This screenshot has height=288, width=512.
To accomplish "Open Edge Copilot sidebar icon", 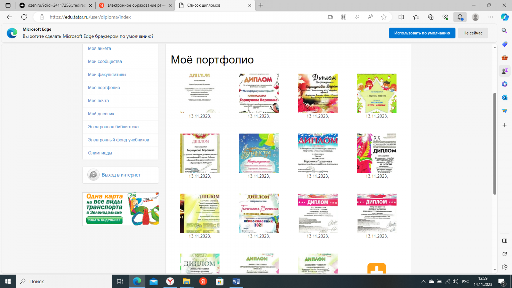I will click(505, 17).
